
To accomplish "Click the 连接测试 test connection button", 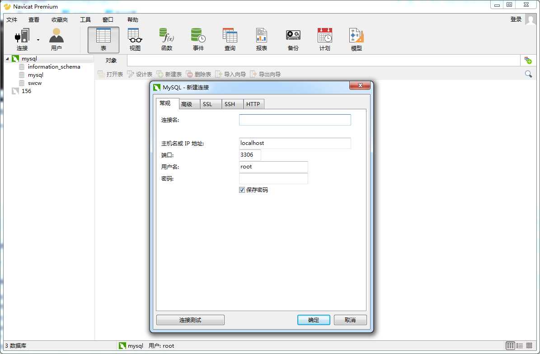I will 190,320.
